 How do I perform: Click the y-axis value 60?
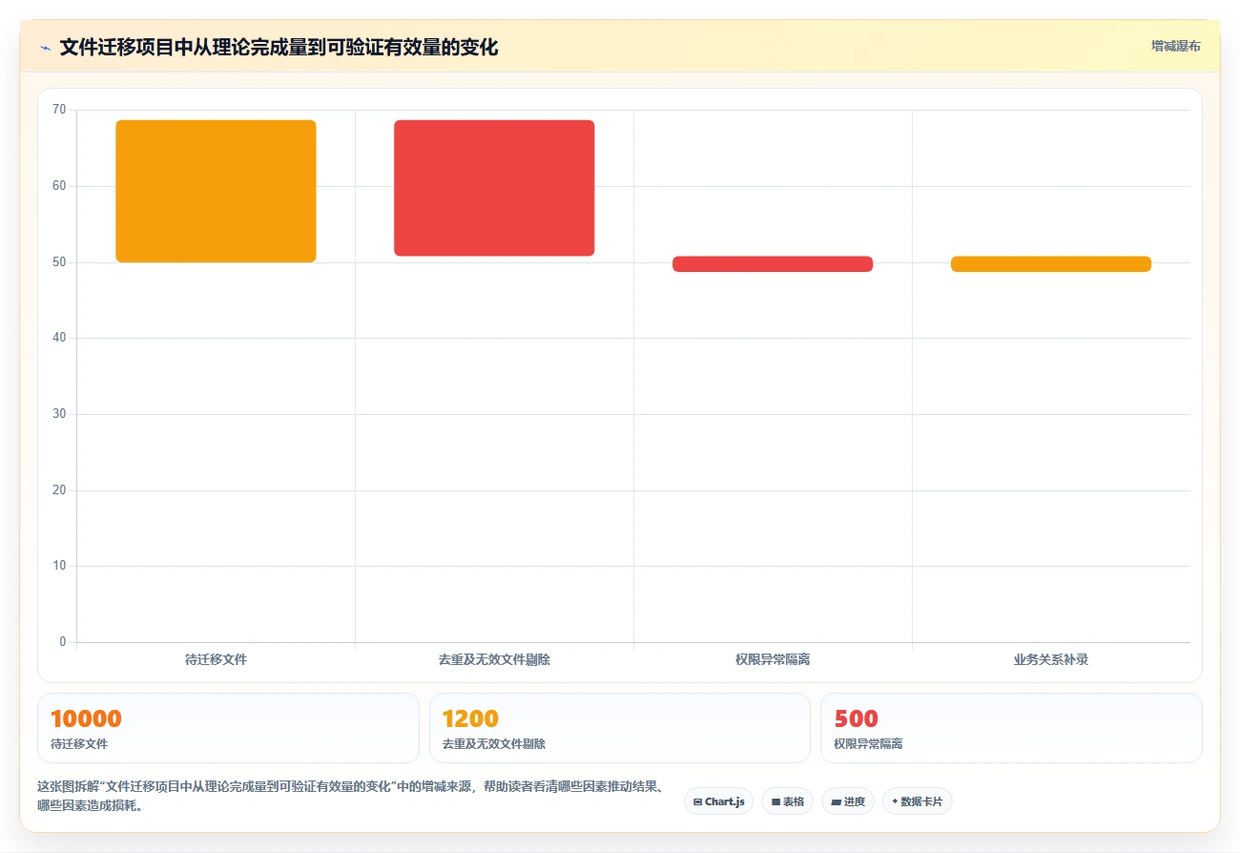click(x=59, y=186)
